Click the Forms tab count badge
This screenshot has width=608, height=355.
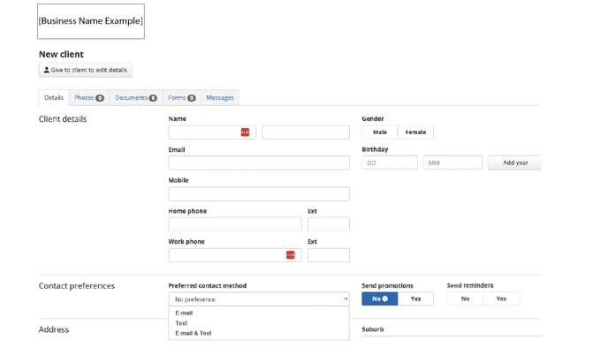192,98
